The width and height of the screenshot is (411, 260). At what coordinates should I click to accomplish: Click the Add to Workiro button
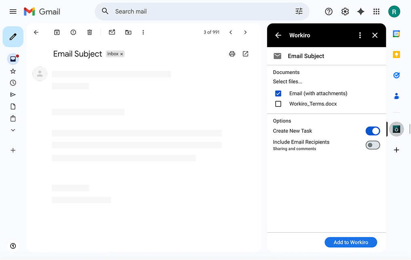(350, 242)
